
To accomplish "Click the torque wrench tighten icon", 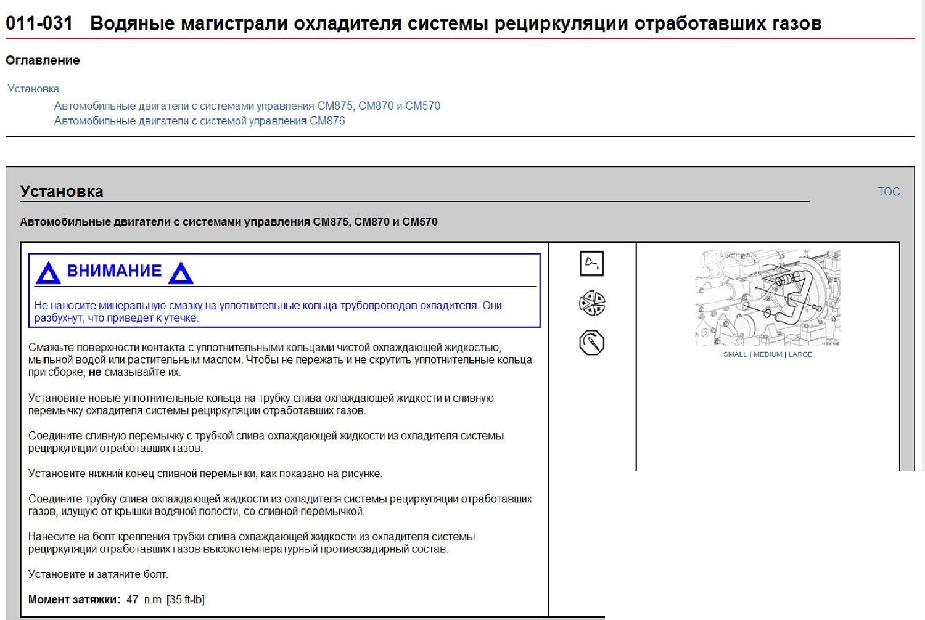I will [592, 343].
